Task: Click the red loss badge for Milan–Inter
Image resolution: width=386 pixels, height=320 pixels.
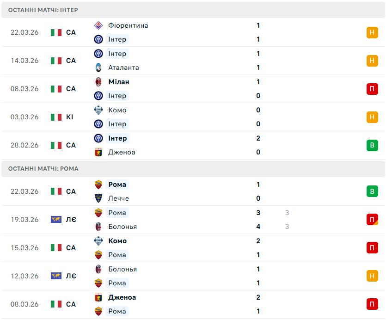Action: tap(372, 89)
